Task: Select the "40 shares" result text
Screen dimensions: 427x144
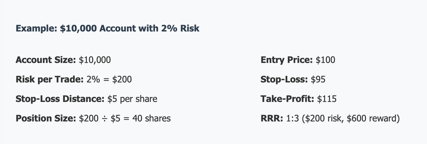Action: [x=152, y=118]
